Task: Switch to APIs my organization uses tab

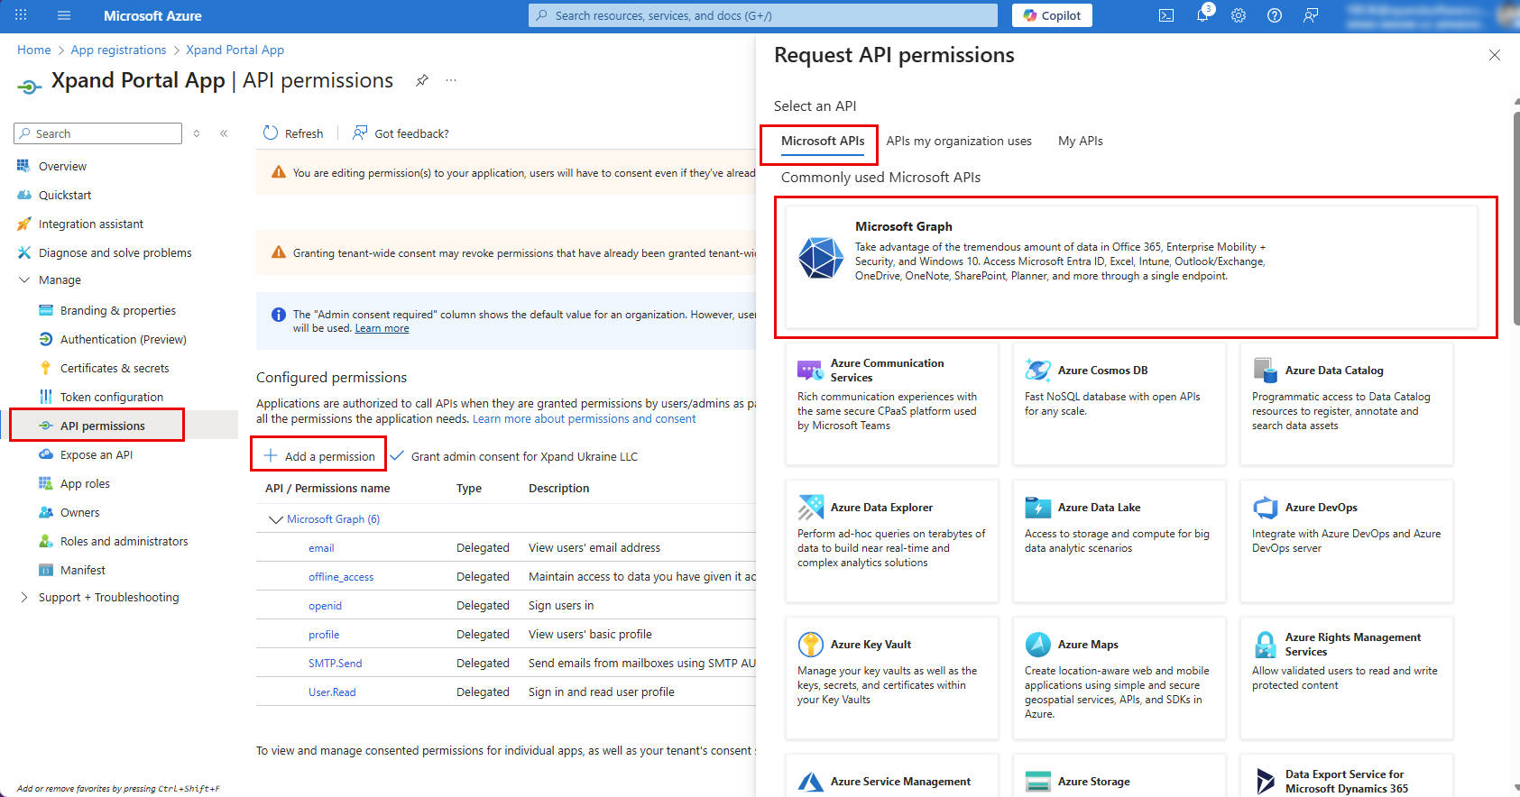Action: (958, 141)
